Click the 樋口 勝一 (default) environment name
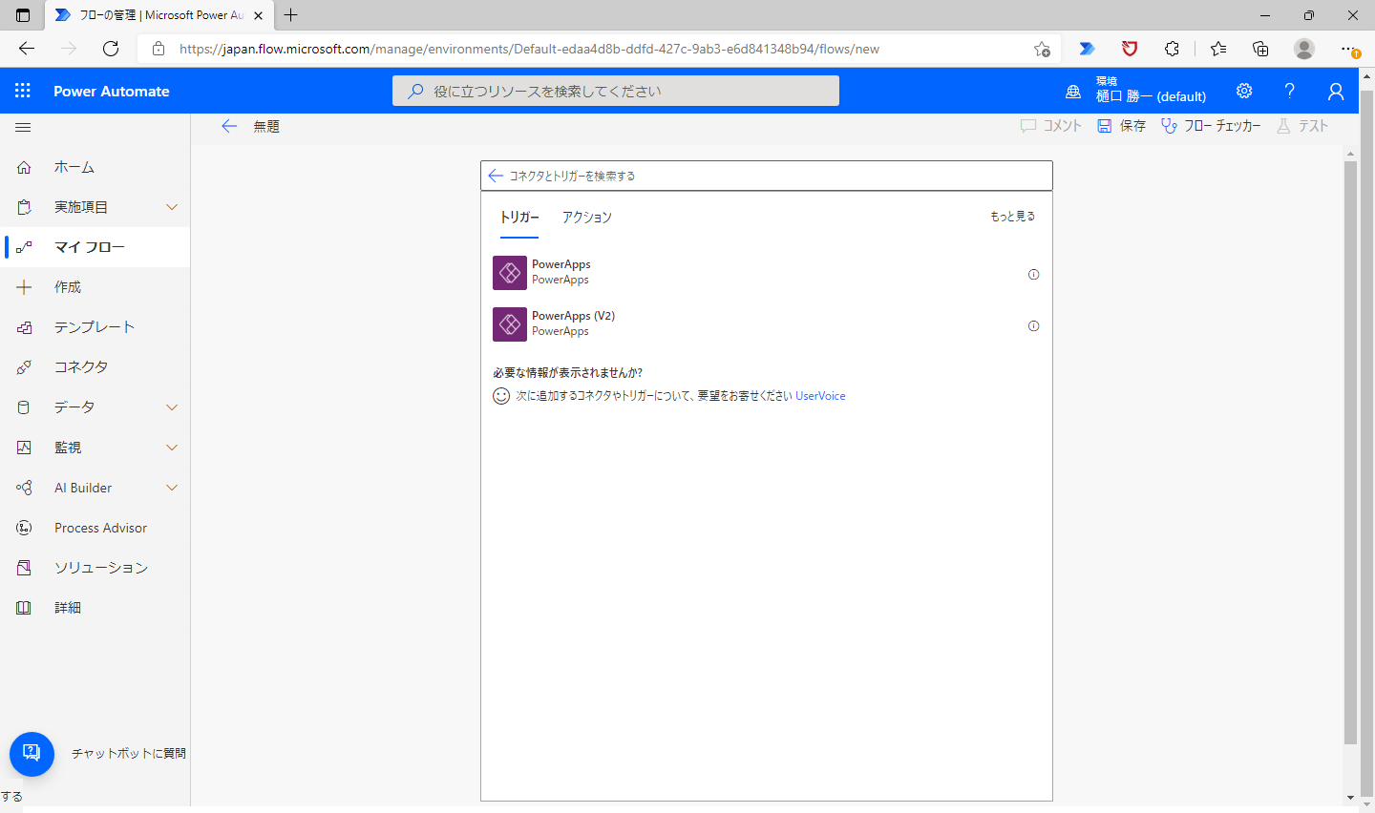This screenshot has width=1375, height=813. (x=1151, y=96)
